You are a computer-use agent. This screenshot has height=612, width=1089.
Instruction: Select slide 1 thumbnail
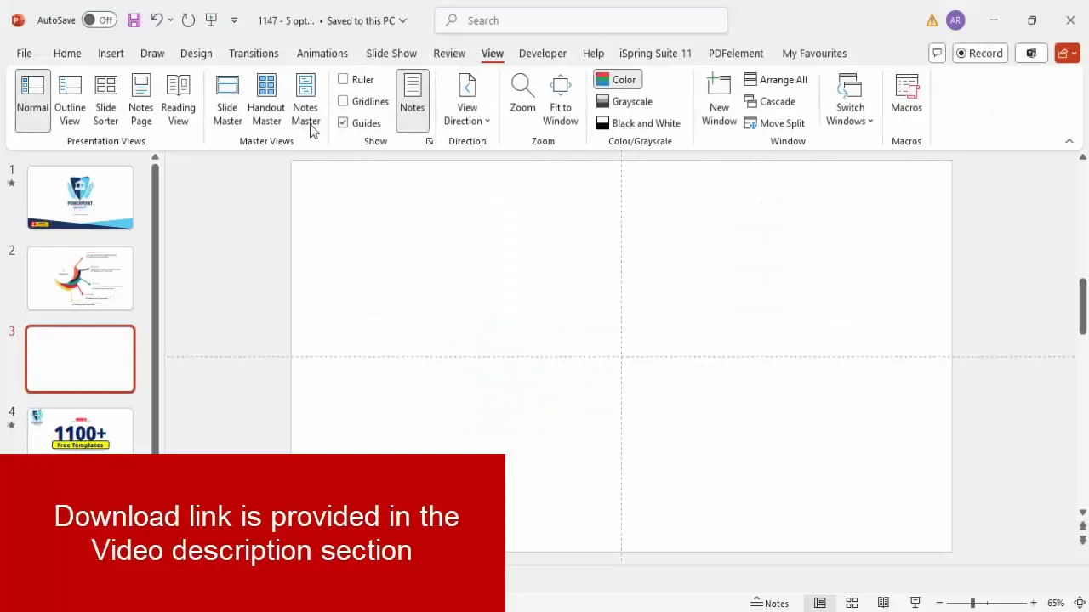80,198
